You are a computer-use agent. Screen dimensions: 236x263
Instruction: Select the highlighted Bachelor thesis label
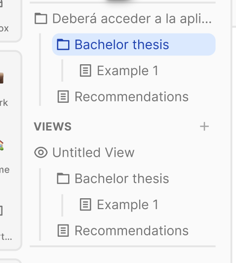122,44
